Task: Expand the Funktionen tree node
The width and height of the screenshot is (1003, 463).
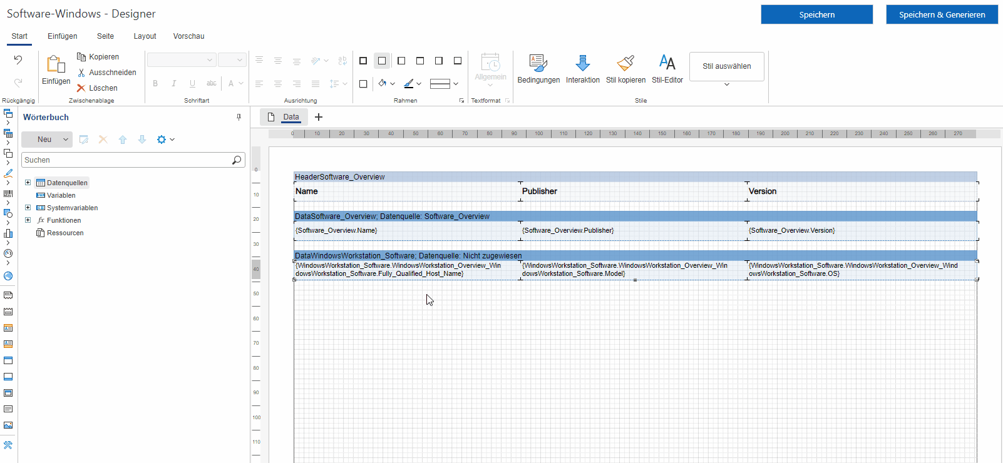Action: pos(28,220)
